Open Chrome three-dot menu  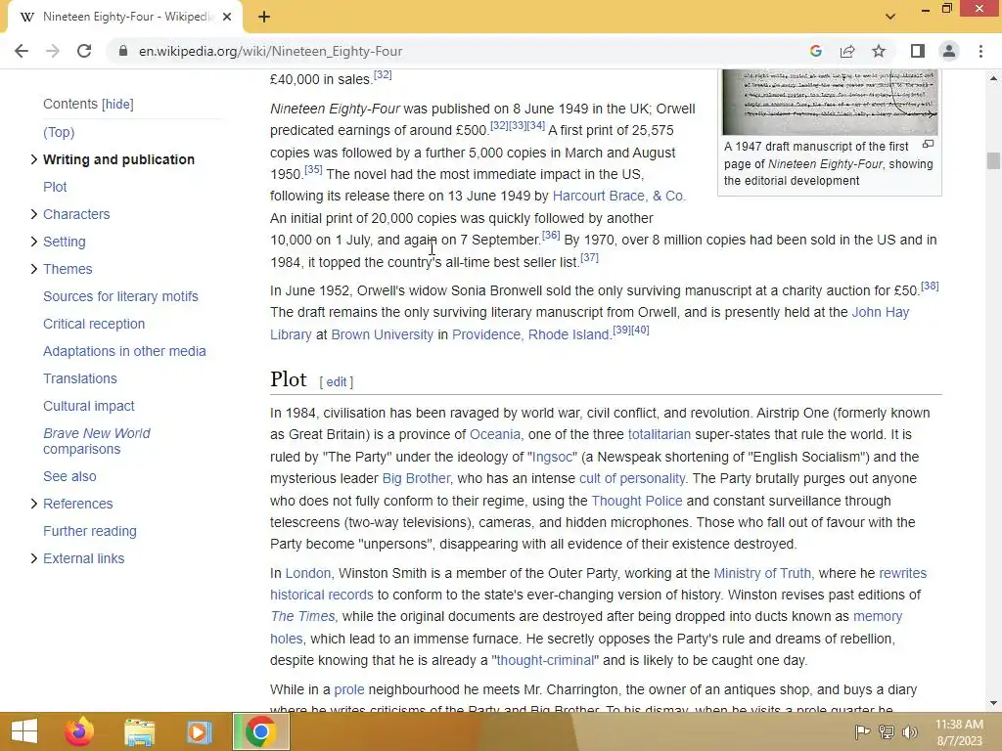[x=980, y=51]
